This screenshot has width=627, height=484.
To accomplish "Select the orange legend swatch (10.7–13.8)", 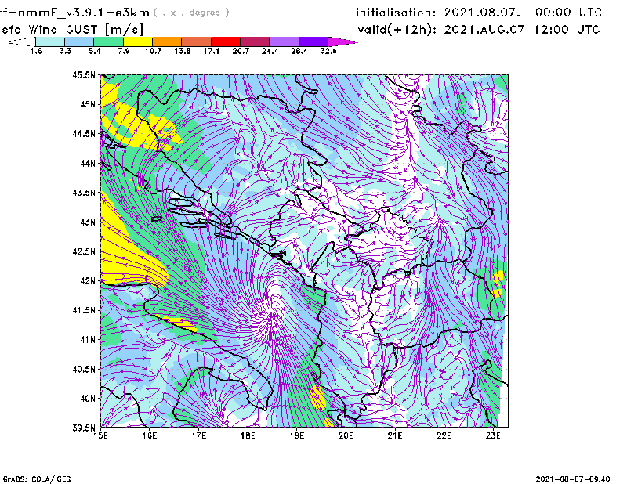I will click(167, 42).
